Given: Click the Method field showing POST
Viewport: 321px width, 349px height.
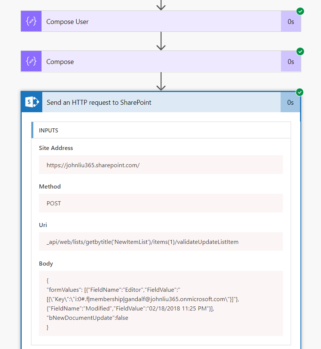Looking at the screenshot, I should point(160,203).
